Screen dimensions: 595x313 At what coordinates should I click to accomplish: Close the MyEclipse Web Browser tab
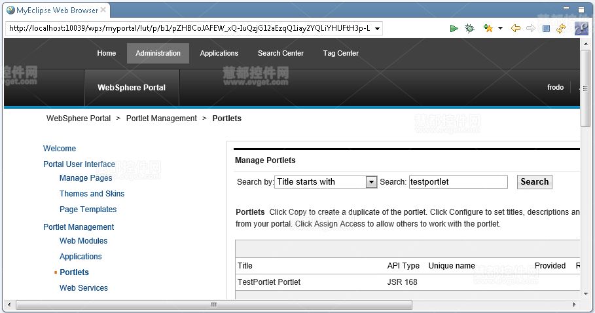[x=103, y=10]
